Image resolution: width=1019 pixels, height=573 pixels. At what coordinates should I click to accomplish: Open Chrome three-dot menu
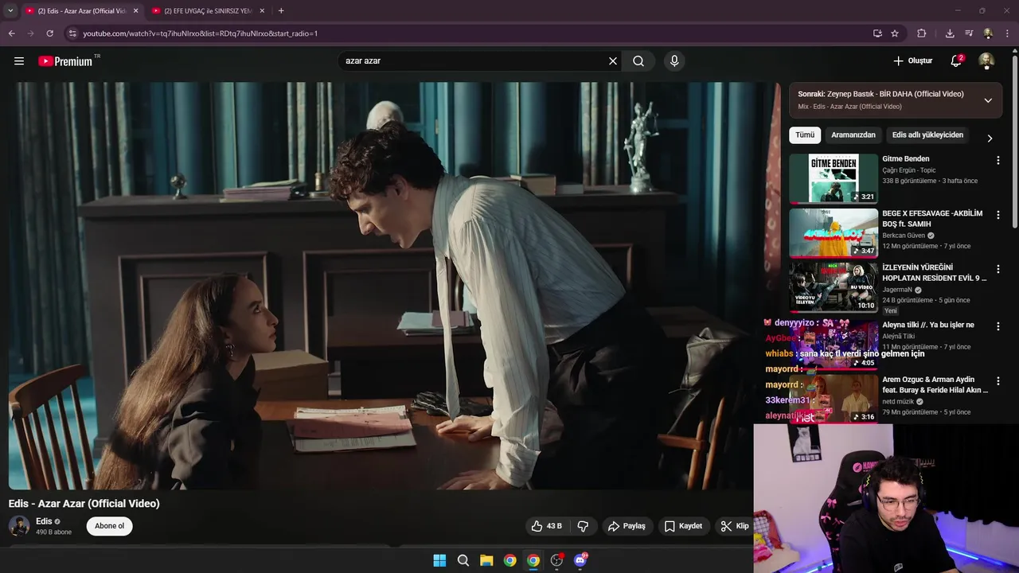1008,33
